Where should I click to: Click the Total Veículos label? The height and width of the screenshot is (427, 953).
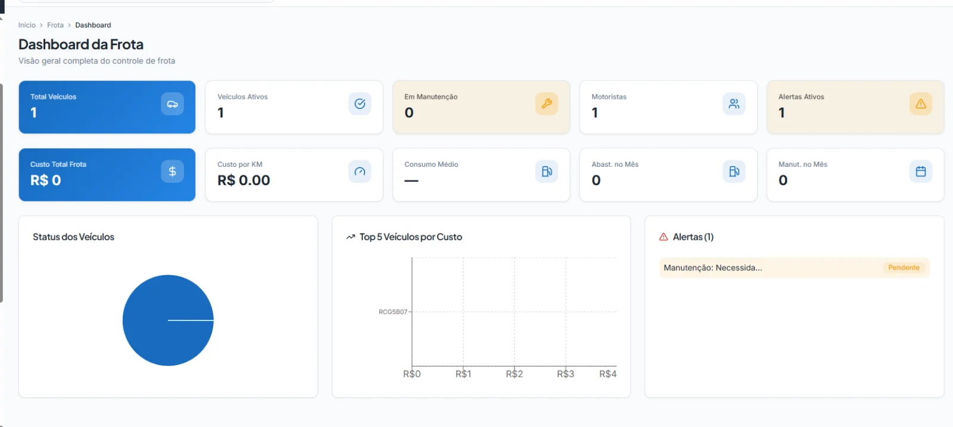coord(54,96)
